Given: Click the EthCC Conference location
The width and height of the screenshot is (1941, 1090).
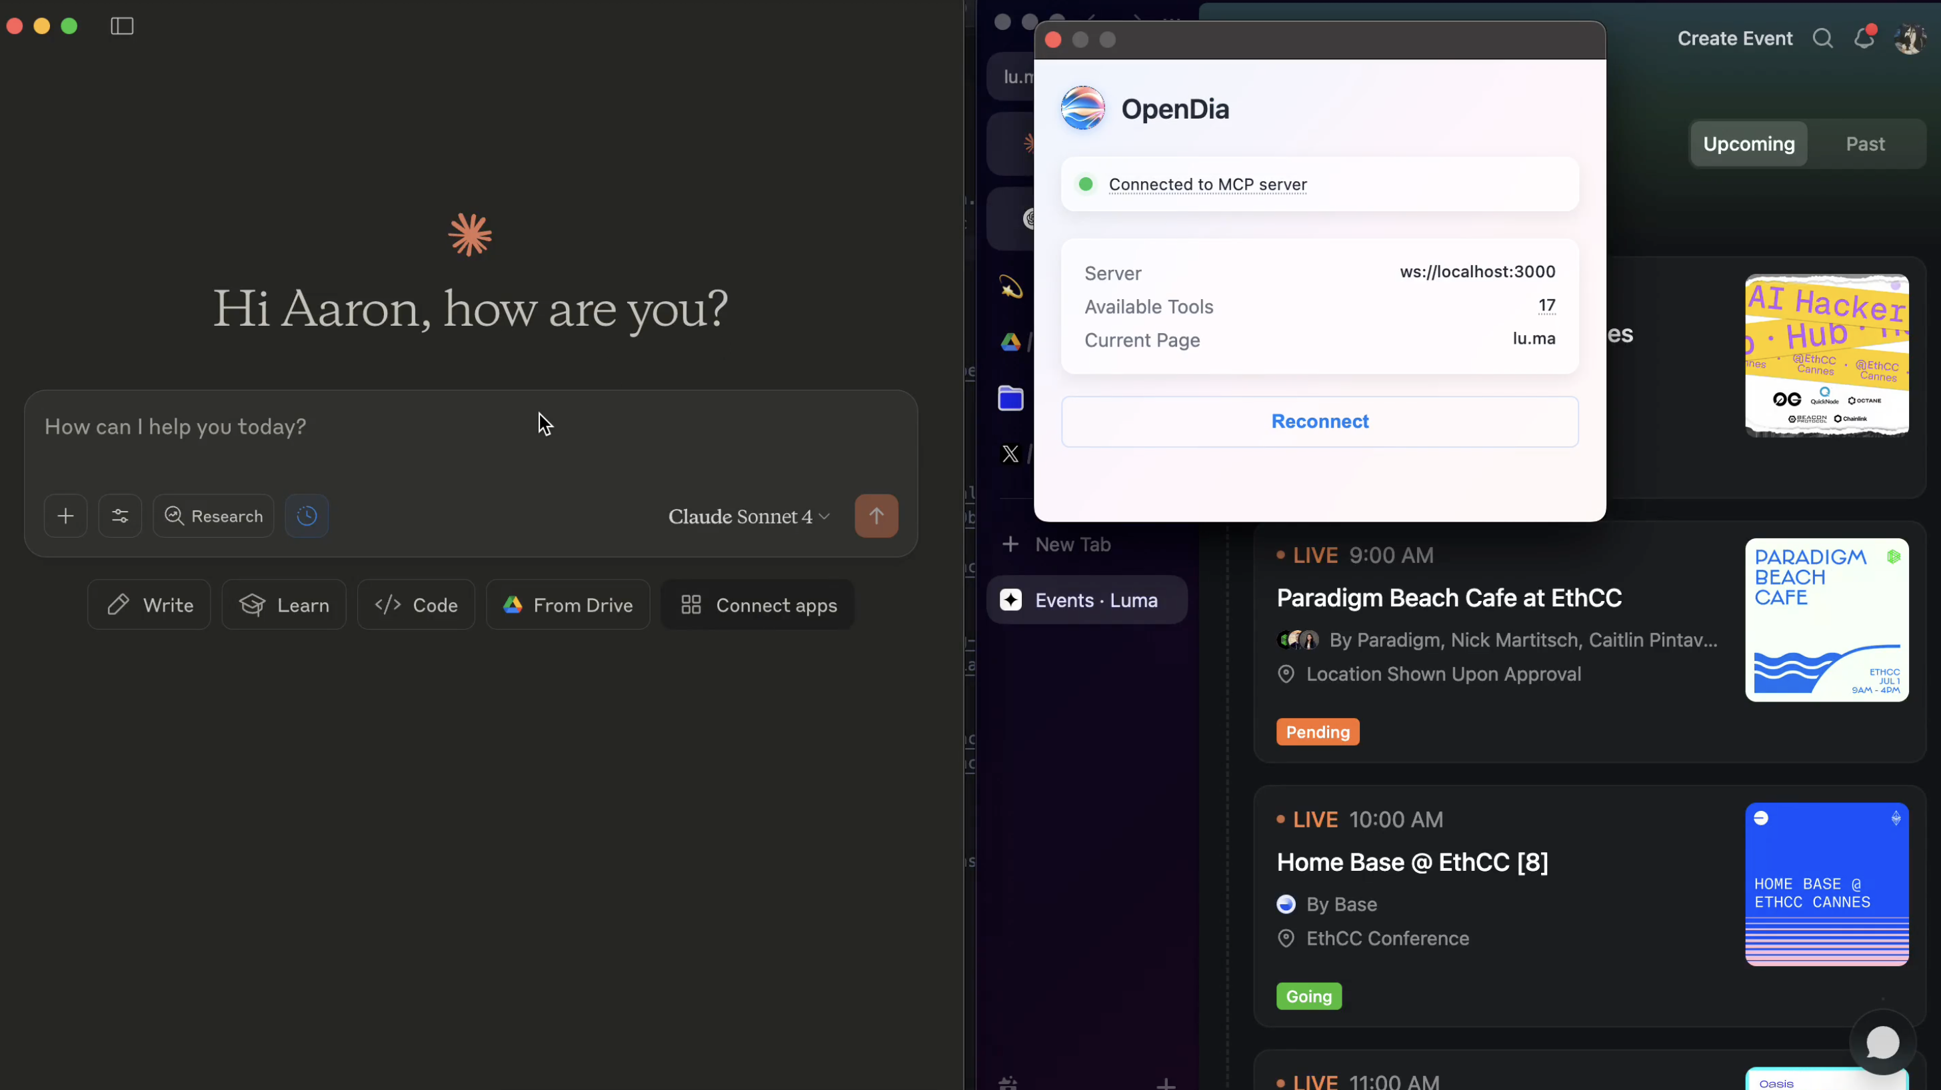Looking at the screenshot, I should 1387,939.
